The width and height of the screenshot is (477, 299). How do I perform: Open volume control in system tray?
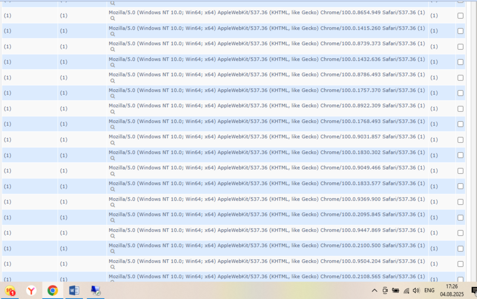pyautogui.click(x=416, y=291)
